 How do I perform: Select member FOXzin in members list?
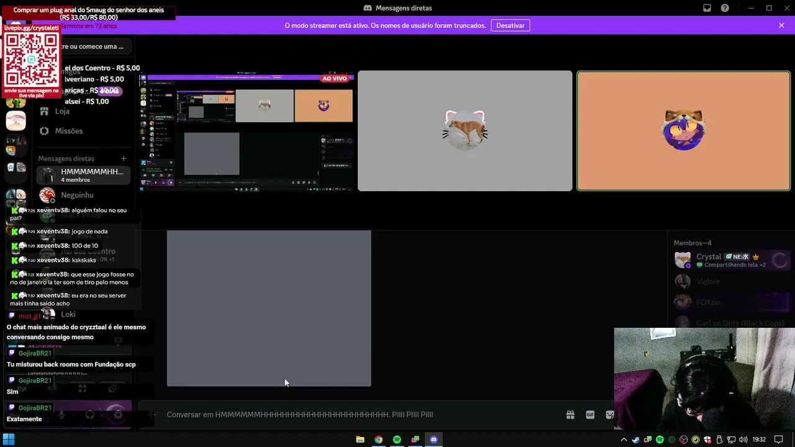point(732,302)
